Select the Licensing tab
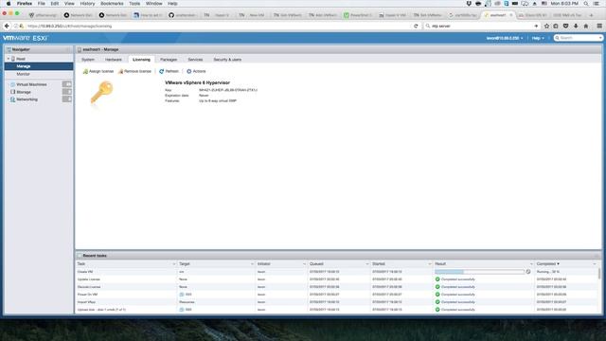 point(141,60)
